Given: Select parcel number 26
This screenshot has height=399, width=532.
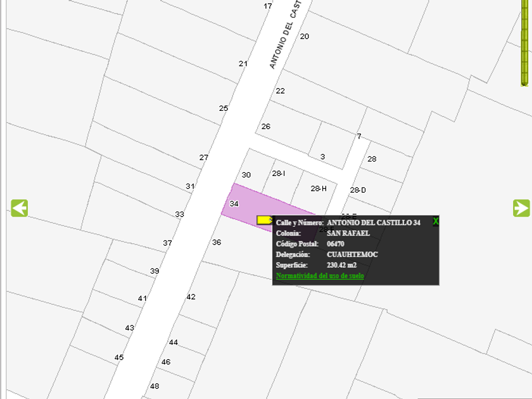Looking at the screenshot, I should 265,126.
